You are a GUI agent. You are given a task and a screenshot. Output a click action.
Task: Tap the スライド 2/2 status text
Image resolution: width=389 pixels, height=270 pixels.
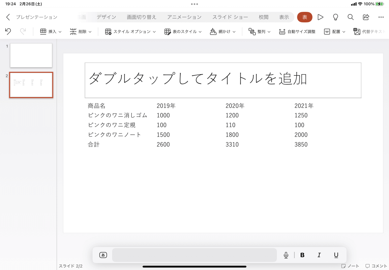pos(71,266)
